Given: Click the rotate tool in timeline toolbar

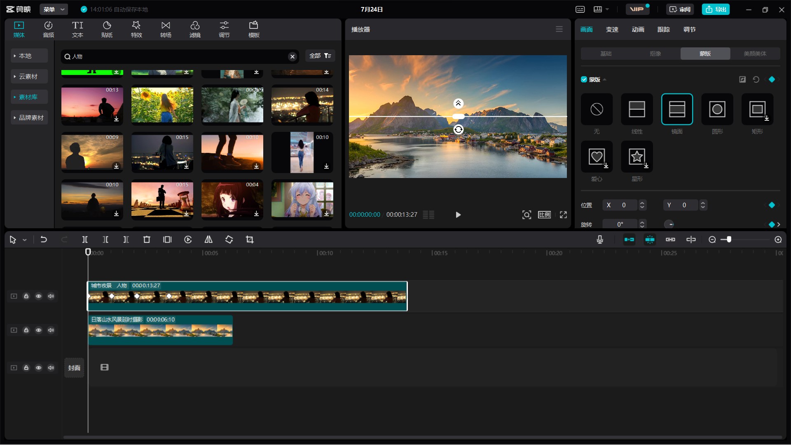Looking at the screenshot, I should 229,239.
